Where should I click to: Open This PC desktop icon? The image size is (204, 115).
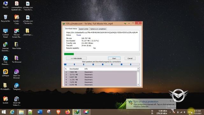(5, 5)
